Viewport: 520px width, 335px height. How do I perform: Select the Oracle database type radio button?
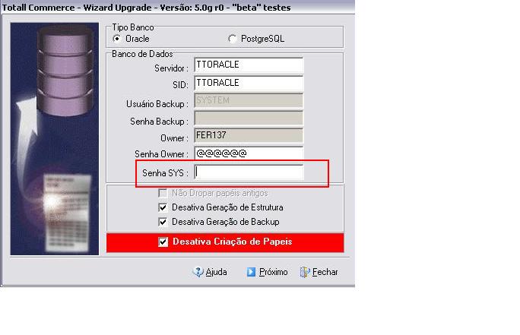pyautogui.click(x=117, y=39)
